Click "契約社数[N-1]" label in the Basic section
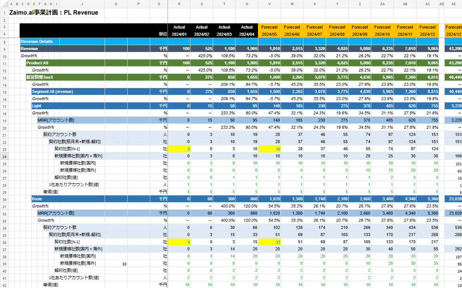Viewport: 462px width, 288px height. pos(67,242)
